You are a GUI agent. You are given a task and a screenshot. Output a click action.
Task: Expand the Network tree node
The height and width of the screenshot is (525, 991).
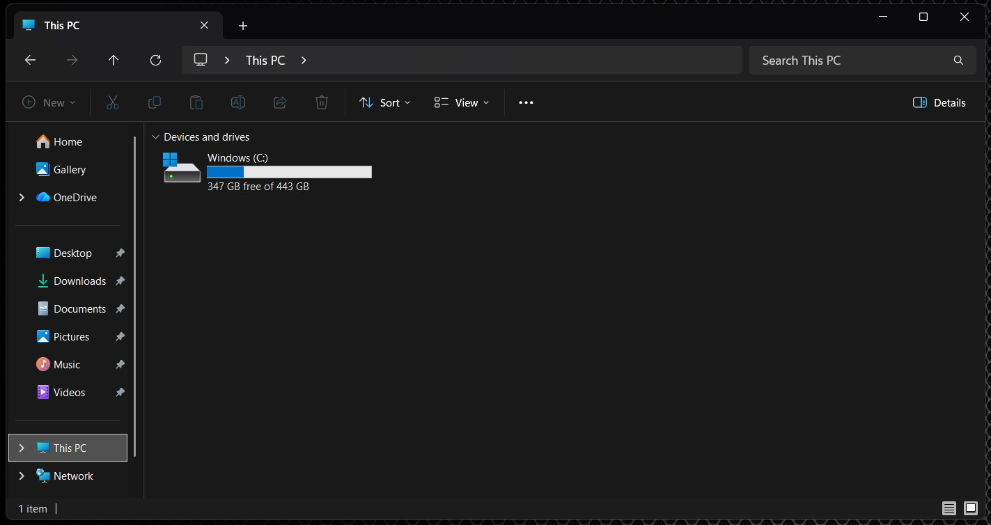22,476
